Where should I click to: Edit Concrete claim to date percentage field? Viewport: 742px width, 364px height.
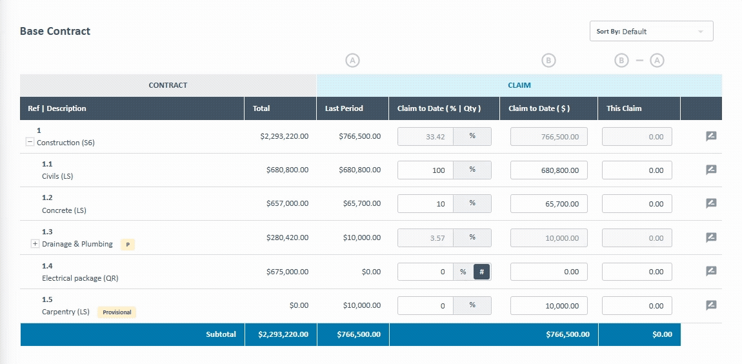pyautogui.click(x=425, y=204)
